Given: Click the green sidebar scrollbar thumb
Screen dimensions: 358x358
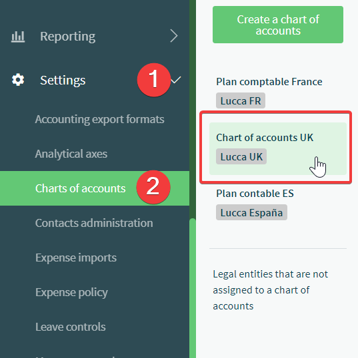Looking at the screenshot, I should click(193, 288).
